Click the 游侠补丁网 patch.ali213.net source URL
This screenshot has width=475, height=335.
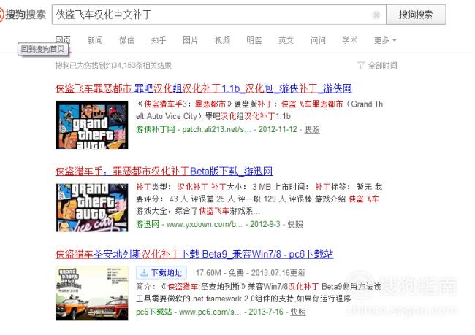(x=194, y=129)
